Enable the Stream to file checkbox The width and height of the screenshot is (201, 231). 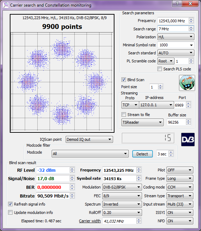124,115
